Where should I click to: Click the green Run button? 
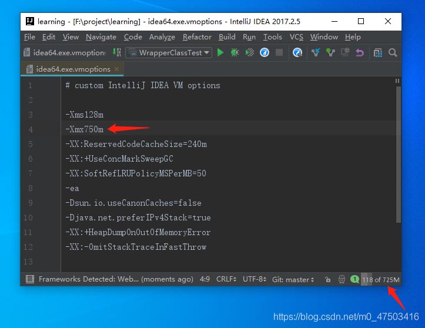point(220,52)
